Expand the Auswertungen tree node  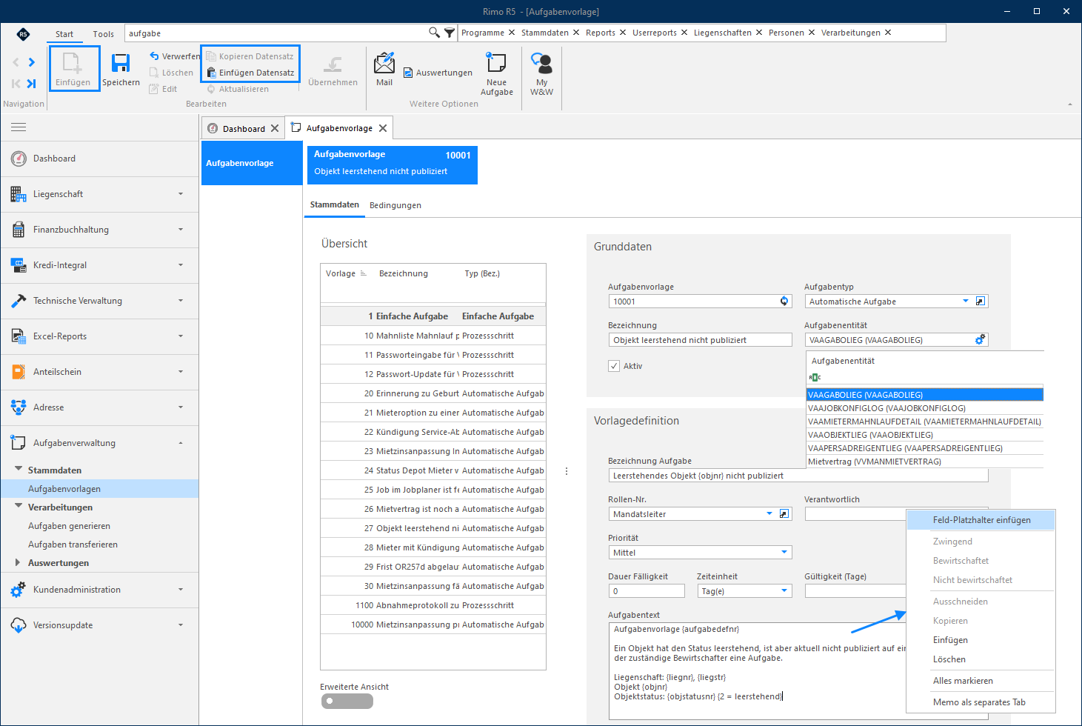tap(18, 562)
